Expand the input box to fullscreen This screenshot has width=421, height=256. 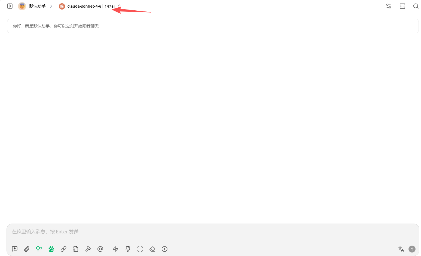(140, 249)
